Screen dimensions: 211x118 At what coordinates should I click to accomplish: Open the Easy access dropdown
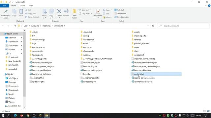pos(85,13)
